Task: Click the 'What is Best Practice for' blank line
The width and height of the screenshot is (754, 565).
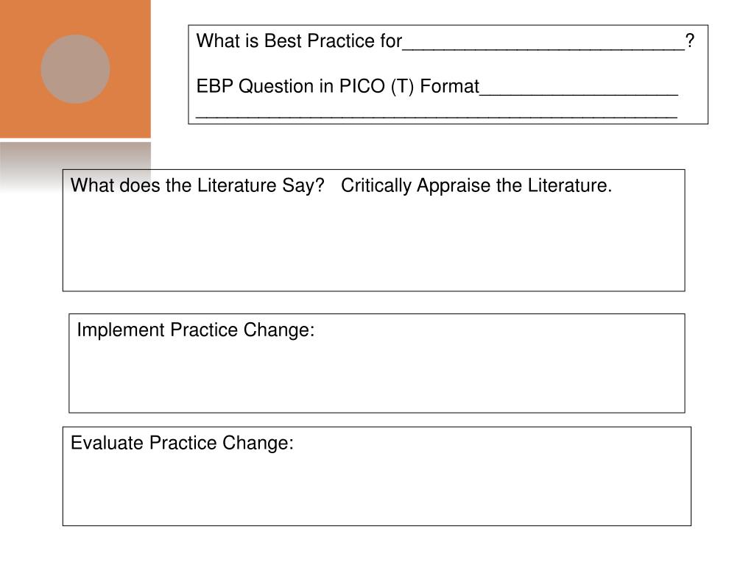Action: 543,49
